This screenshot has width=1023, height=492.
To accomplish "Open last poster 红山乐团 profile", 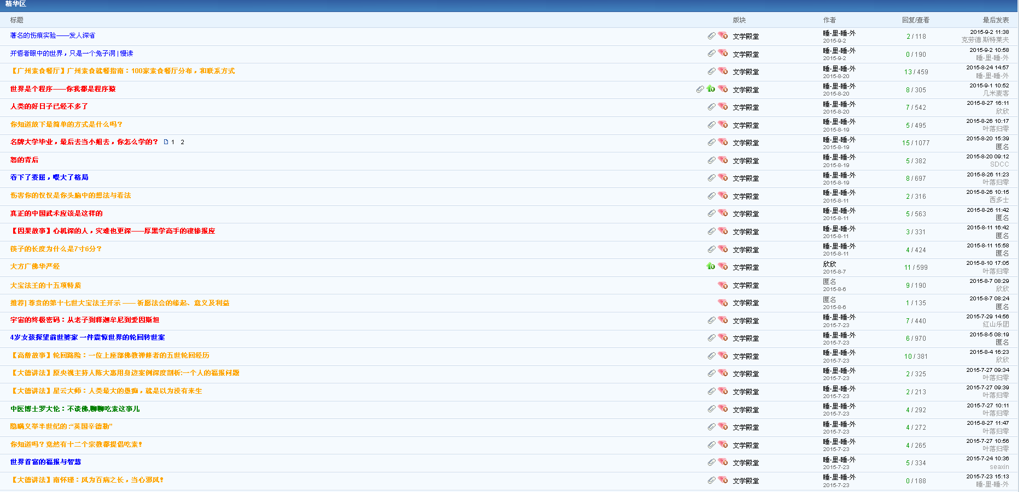I will [x=996, y=324].
